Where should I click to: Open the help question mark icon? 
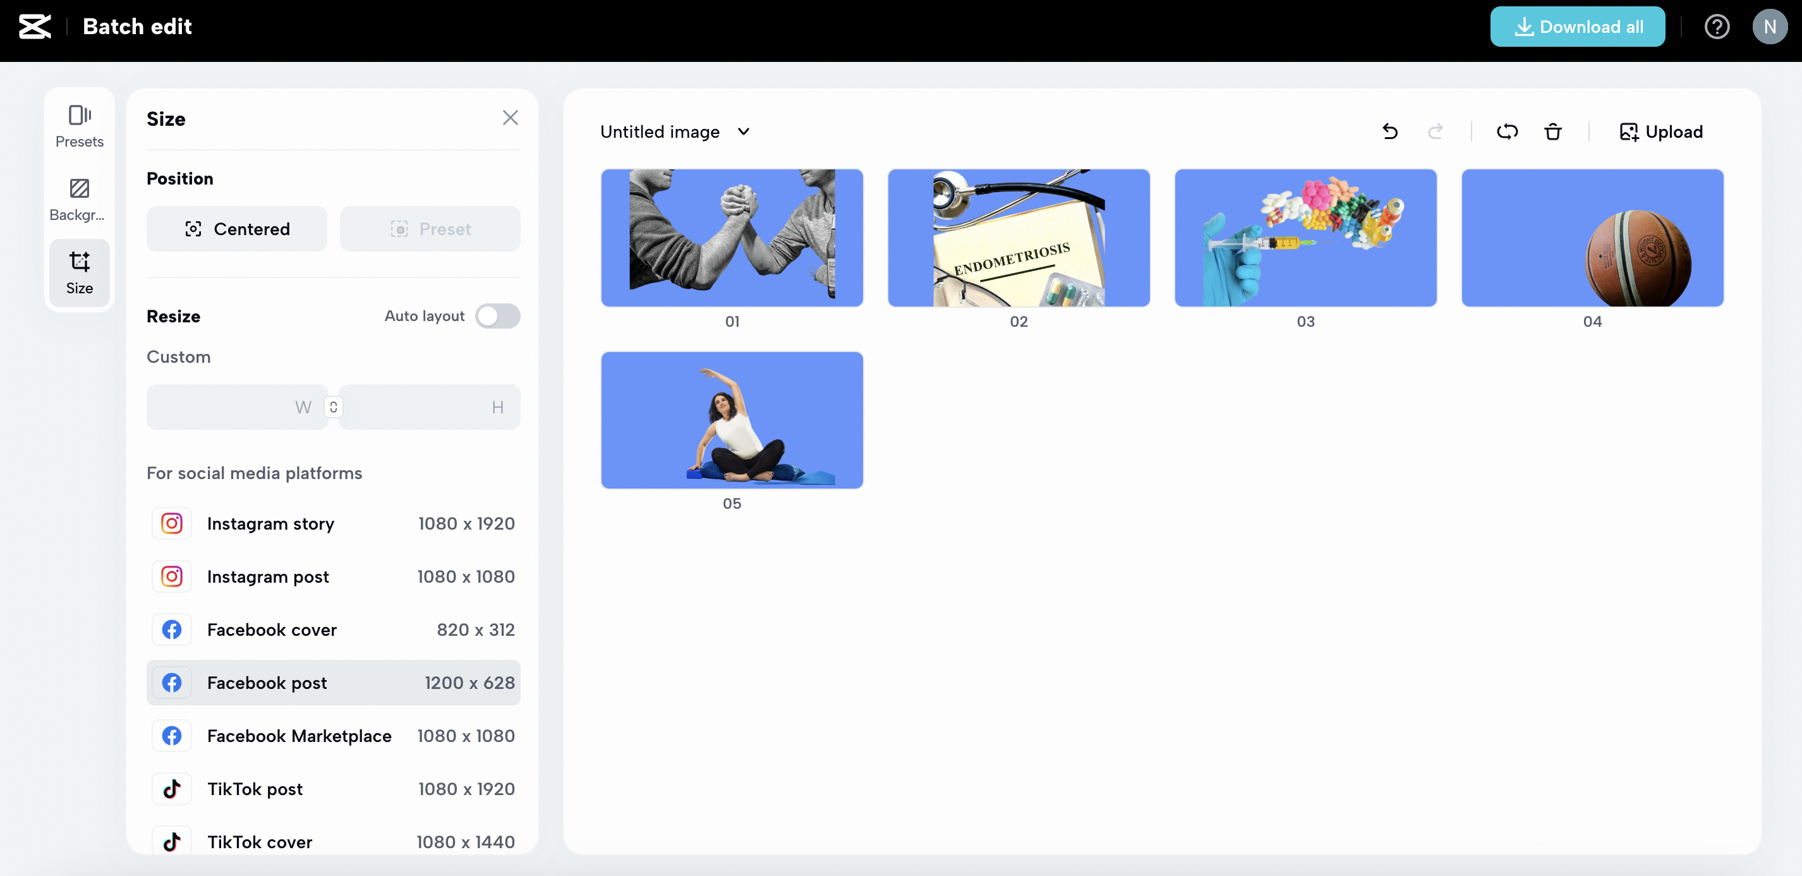point(1717,27)
